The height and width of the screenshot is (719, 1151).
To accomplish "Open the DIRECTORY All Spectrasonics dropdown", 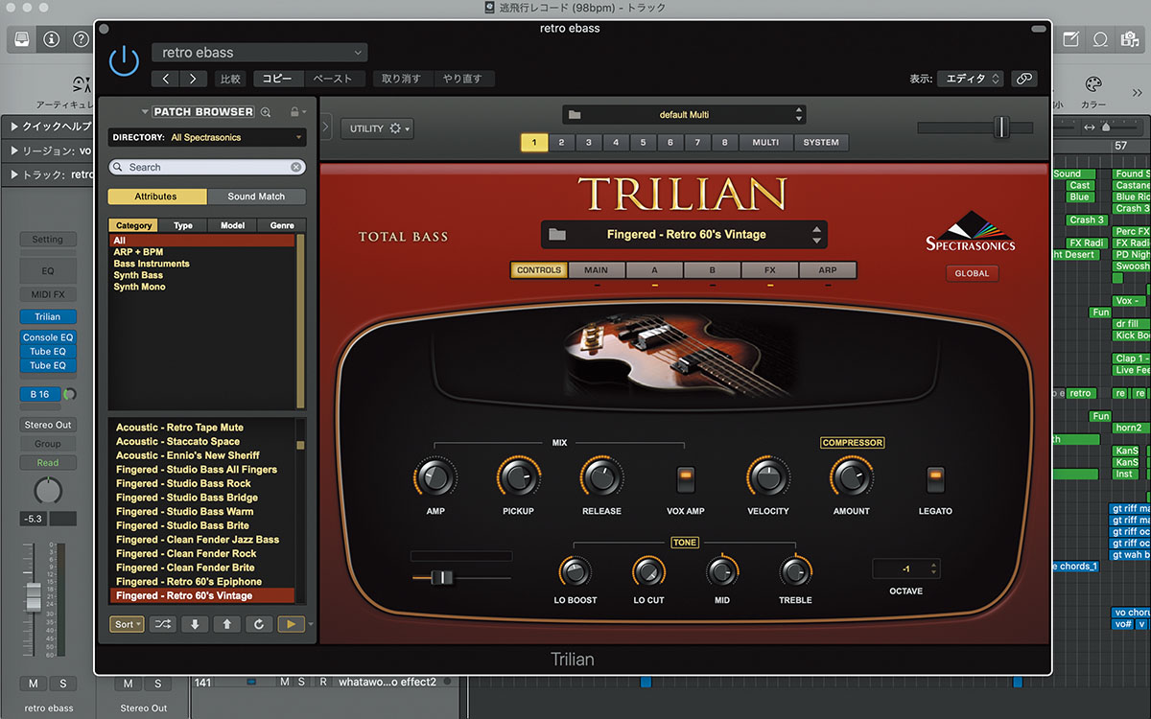I will pyautogui.click(x=207, y=138).
